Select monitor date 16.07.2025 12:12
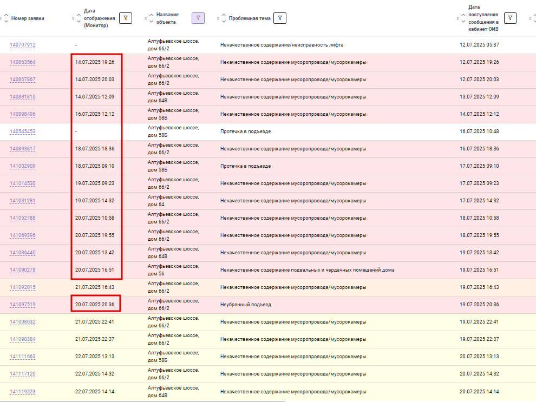 [x=95, y=114]
